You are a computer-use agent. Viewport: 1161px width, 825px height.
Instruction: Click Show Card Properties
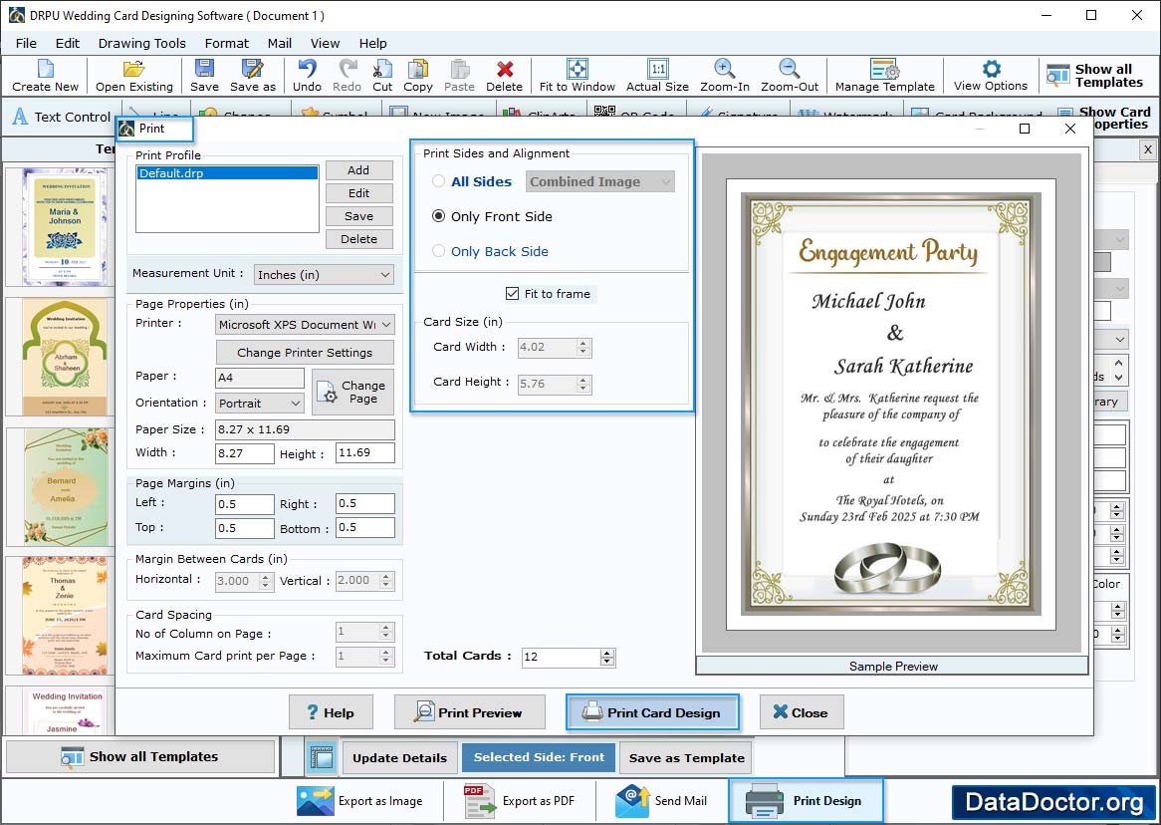[x=1106, y=118]
